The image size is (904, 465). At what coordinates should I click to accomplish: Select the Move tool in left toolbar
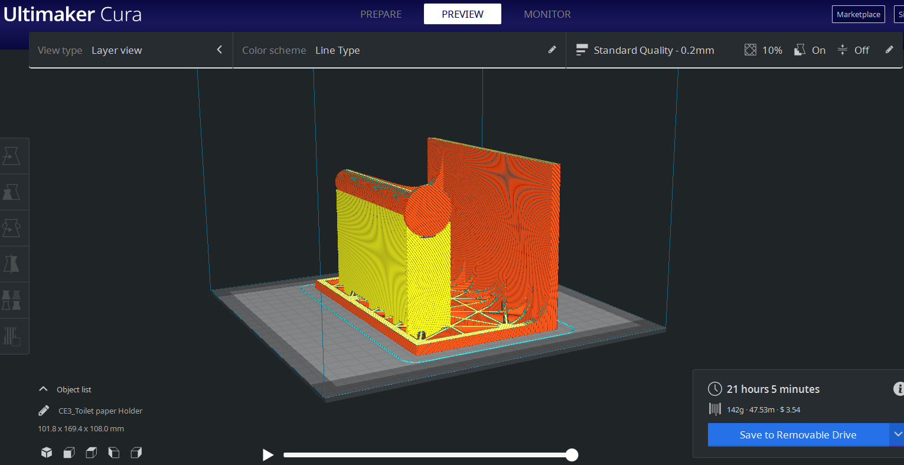12,156
